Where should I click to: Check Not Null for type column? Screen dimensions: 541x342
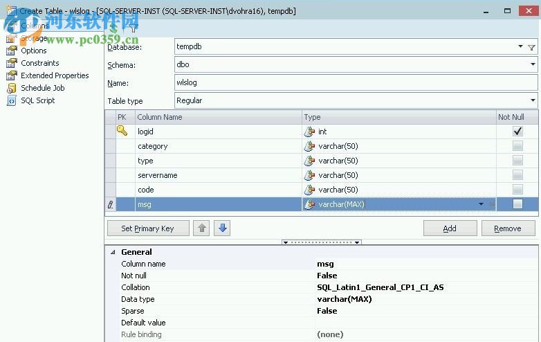pos(517,161)
